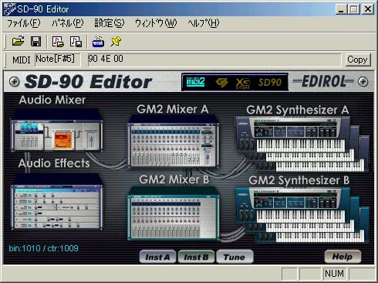Close the SD-90 Editor window
Viewport: 378px width, 283px height.
click(368, 9)
